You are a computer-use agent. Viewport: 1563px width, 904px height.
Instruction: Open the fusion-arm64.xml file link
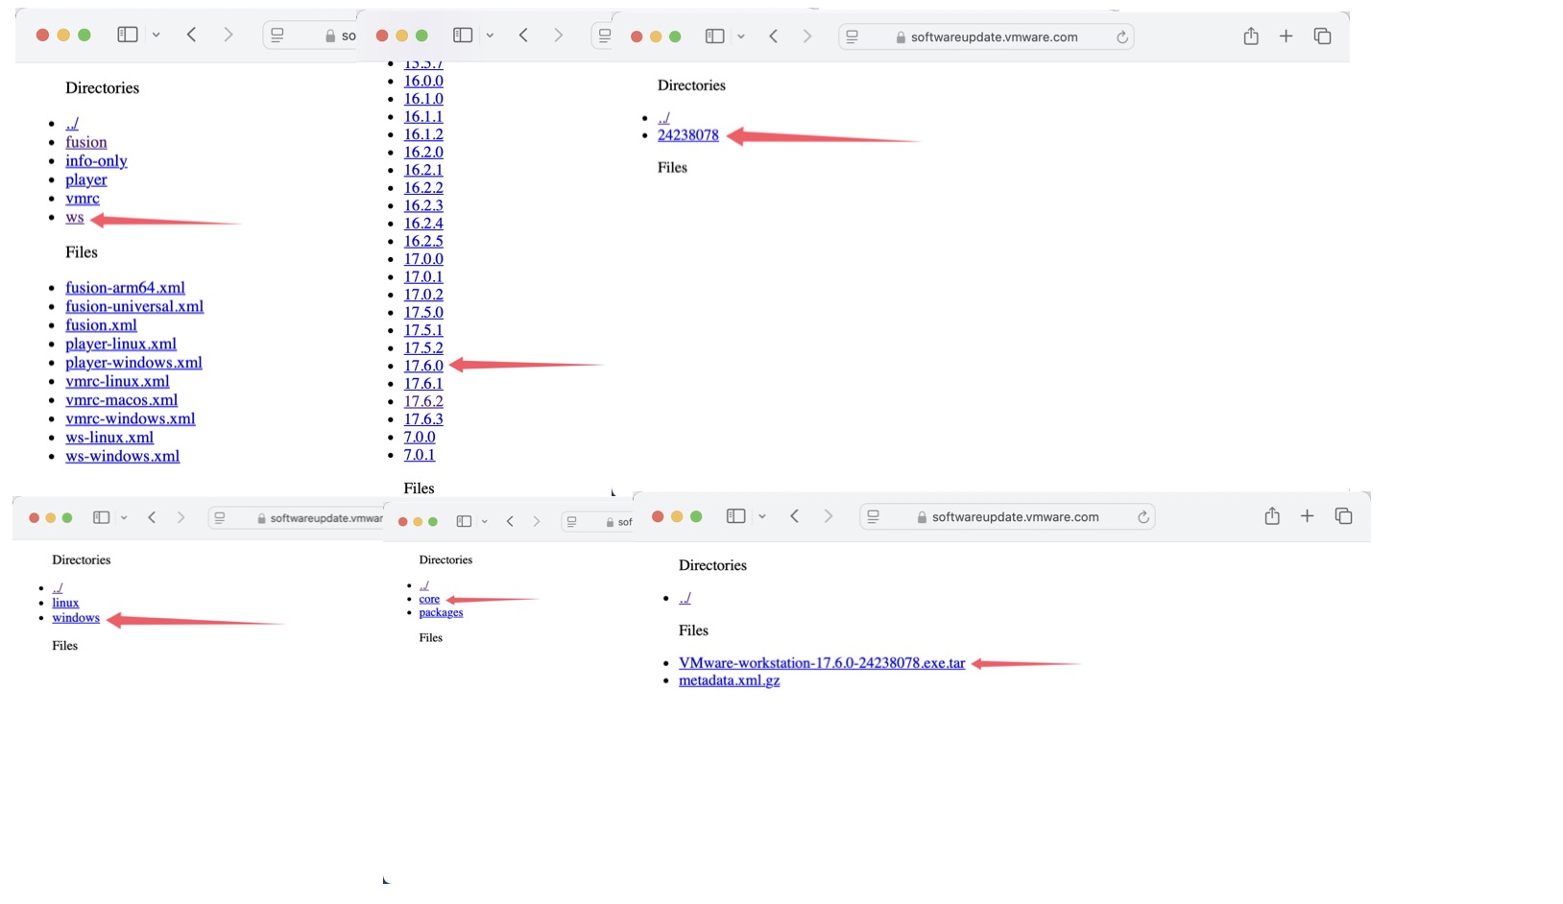coord(125,288)
